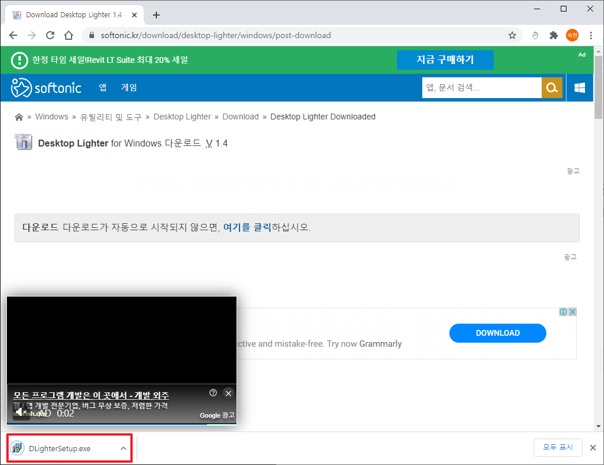Open the Windows breadcrumb link
Screen dimensions: 604x465
51,117
